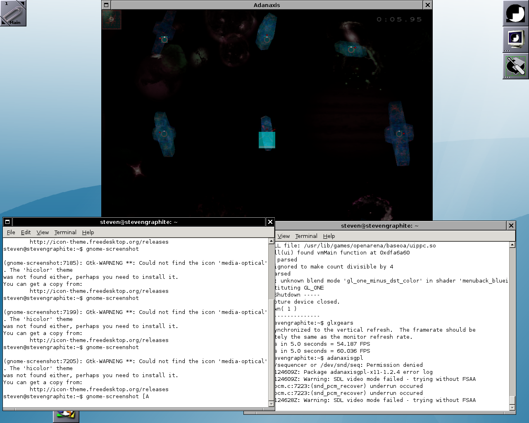Close the terminal window showing glxgears output
Image resolution: width=529 pixels, height=423 pixels.
click(x=511, y=226)
